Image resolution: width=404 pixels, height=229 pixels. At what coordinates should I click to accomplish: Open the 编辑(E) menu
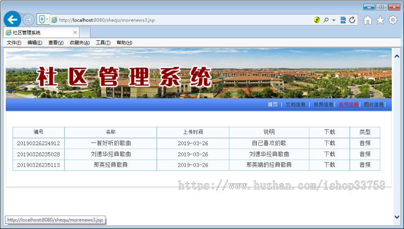coord(35,43)
